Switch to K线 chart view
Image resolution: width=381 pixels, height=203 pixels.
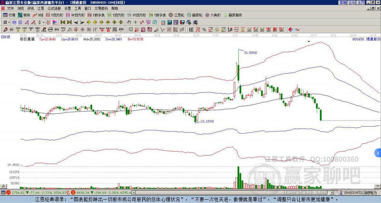tap(38, 15)
